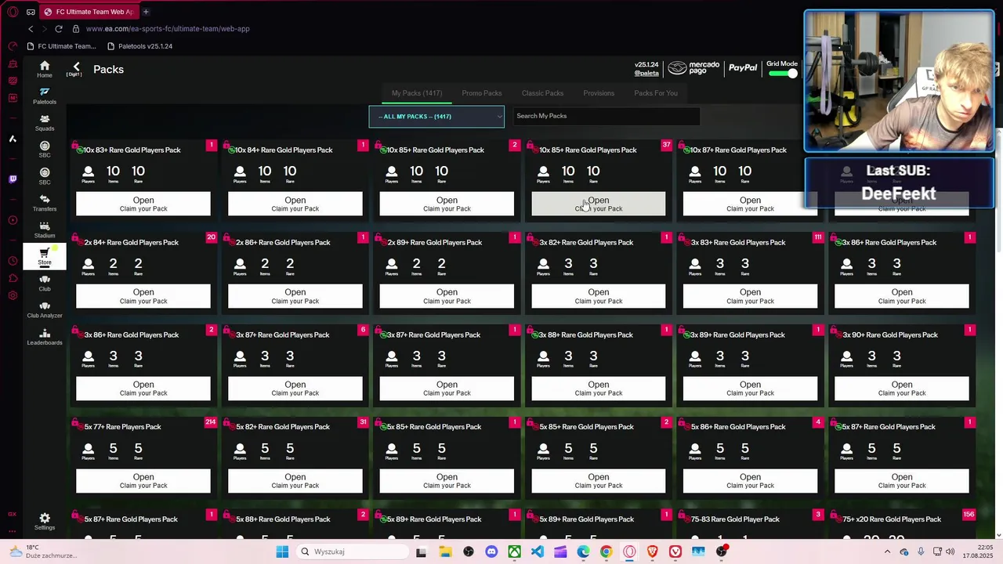This screenshot has height=564, width=1003.
Task: Click the 10x 87+ Rare Gold Players Pack title
Action: pos(738,150)
